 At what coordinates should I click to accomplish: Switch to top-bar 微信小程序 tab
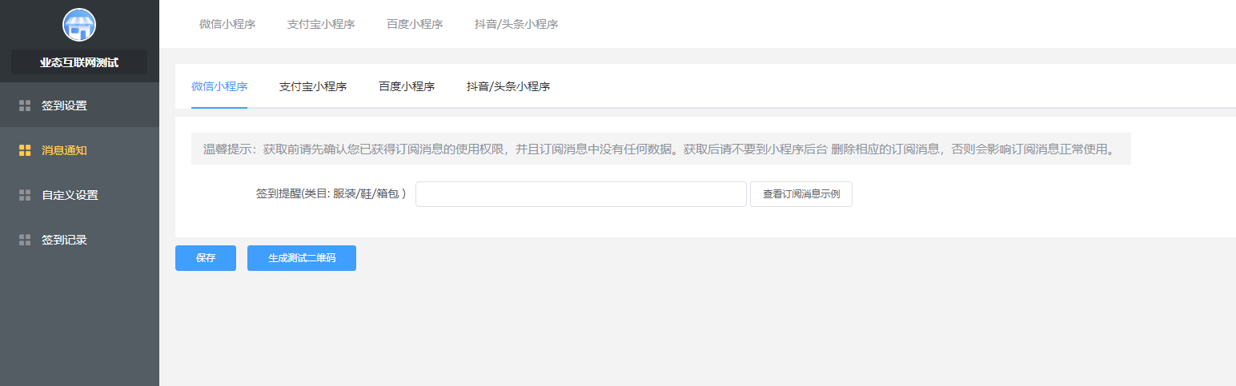click(227, 24)
